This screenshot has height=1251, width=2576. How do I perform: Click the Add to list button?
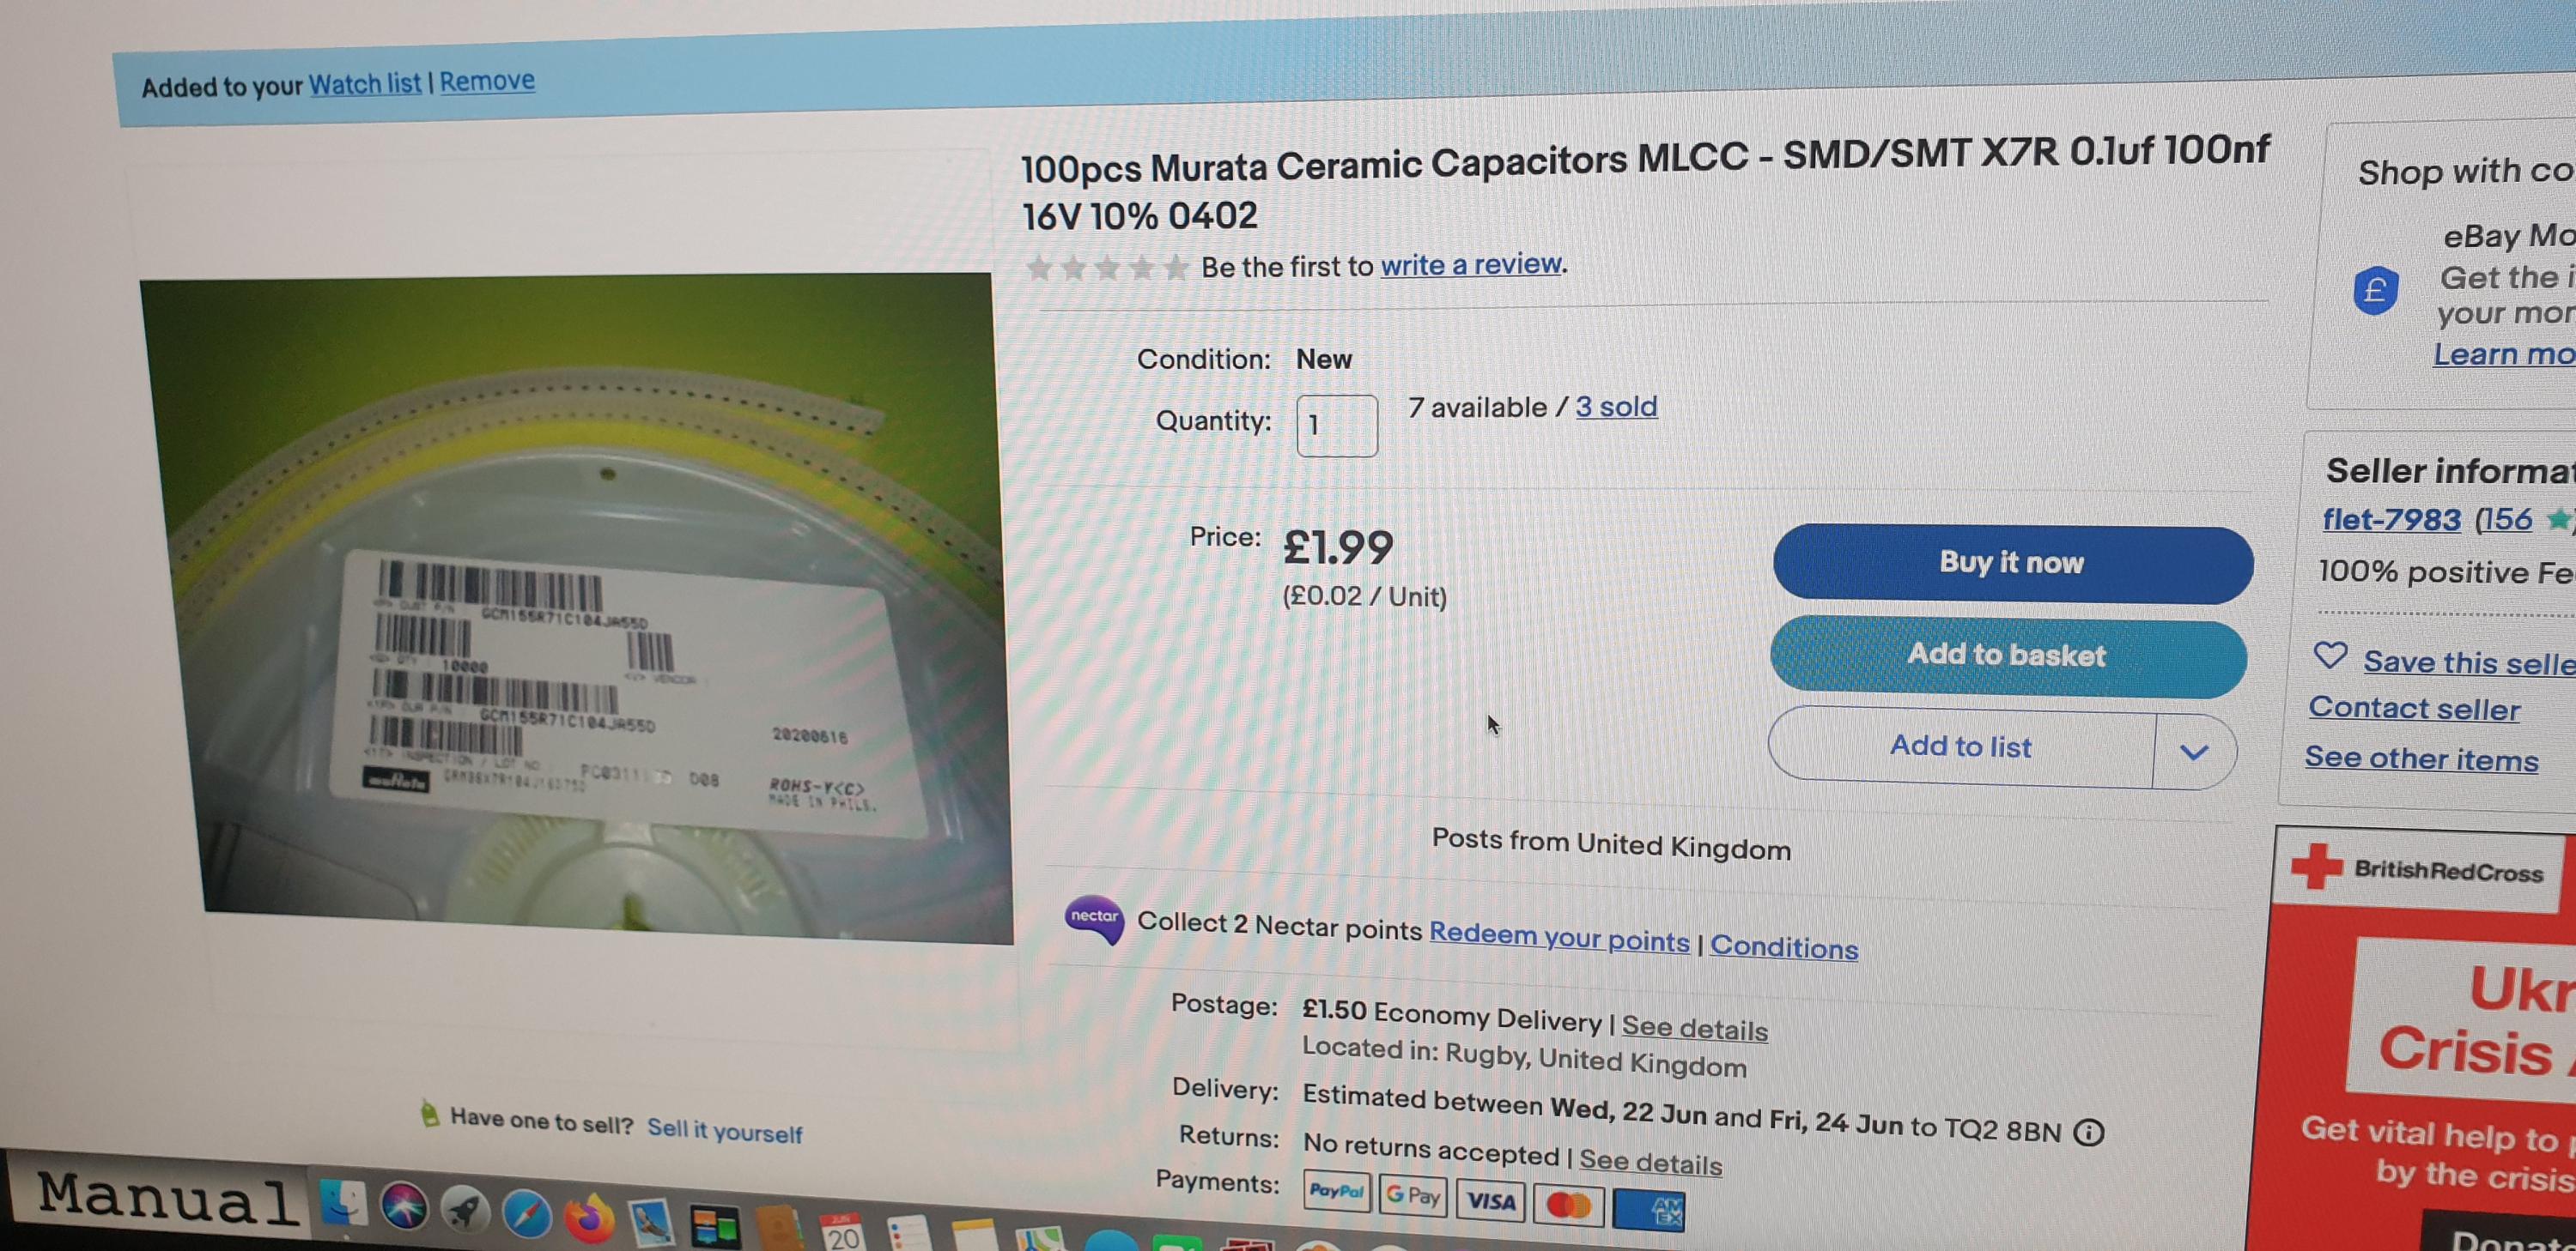click(1961, 746)
